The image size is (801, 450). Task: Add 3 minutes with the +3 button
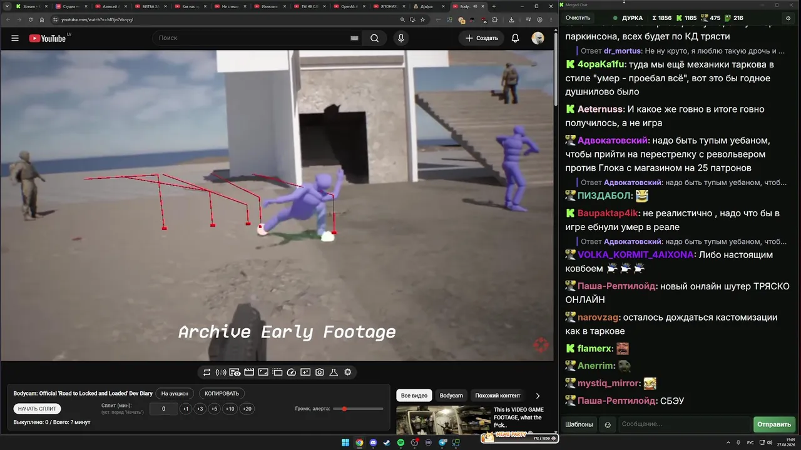200,409
